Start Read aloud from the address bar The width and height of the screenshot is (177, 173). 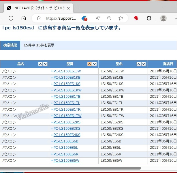click(98, 18)
